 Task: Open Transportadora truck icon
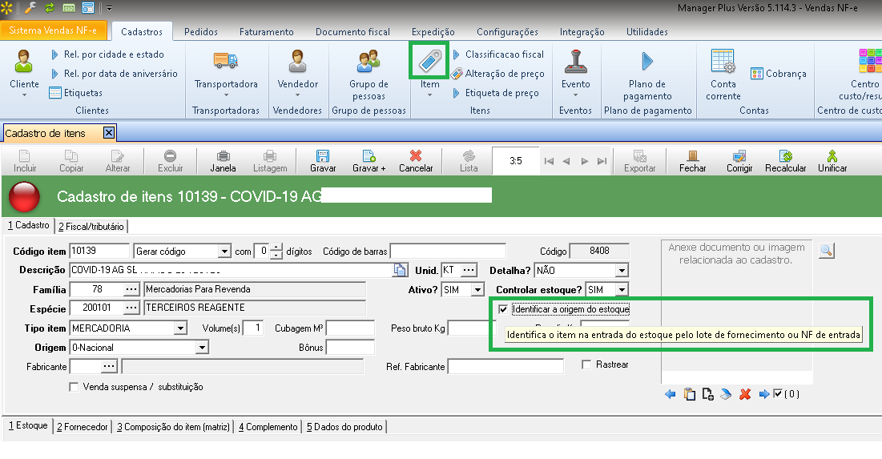click(x=225, y=61)
